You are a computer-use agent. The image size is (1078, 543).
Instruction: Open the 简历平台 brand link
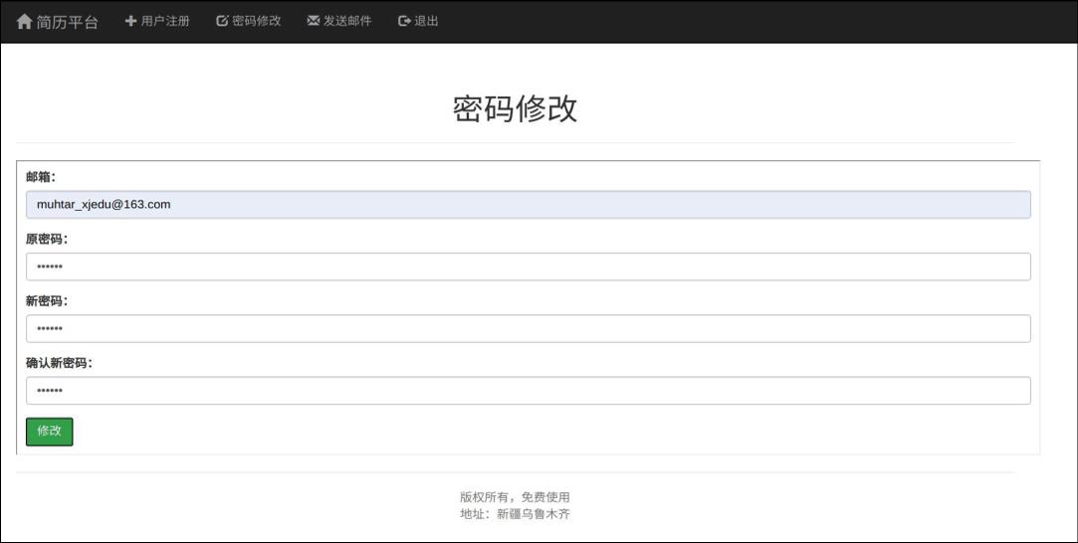[x=67, y=22]
